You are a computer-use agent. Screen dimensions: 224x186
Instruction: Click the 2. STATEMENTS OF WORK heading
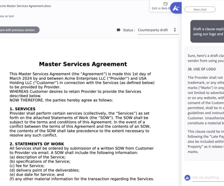pos(37,144)
